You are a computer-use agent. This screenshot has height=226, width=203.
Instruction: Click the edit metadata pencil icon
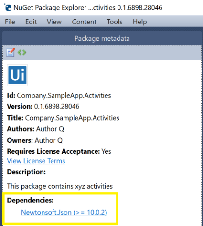(x=11, y=53)
